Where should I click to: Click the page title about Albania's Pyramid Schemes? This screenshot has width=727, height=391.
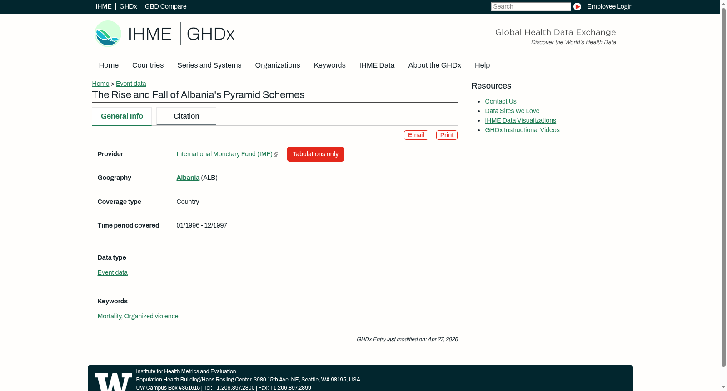tap(198, 95)
